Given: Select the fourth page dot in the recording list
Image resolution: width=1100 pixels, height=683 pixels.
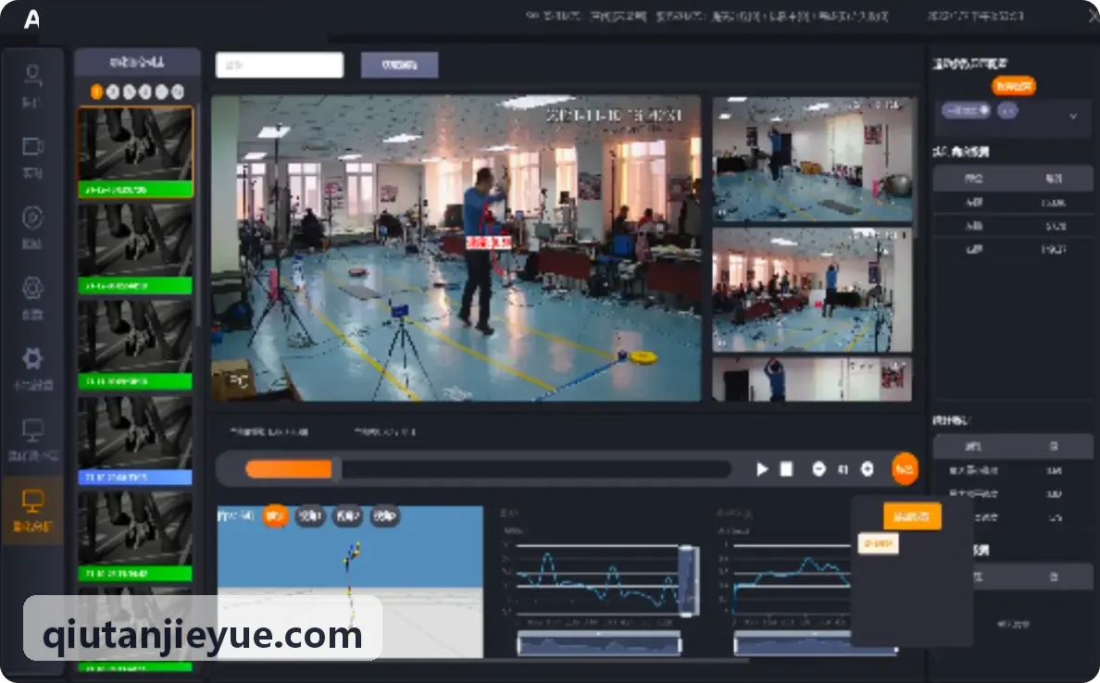Looking at the screenshot, I should [x=145, y=92].
